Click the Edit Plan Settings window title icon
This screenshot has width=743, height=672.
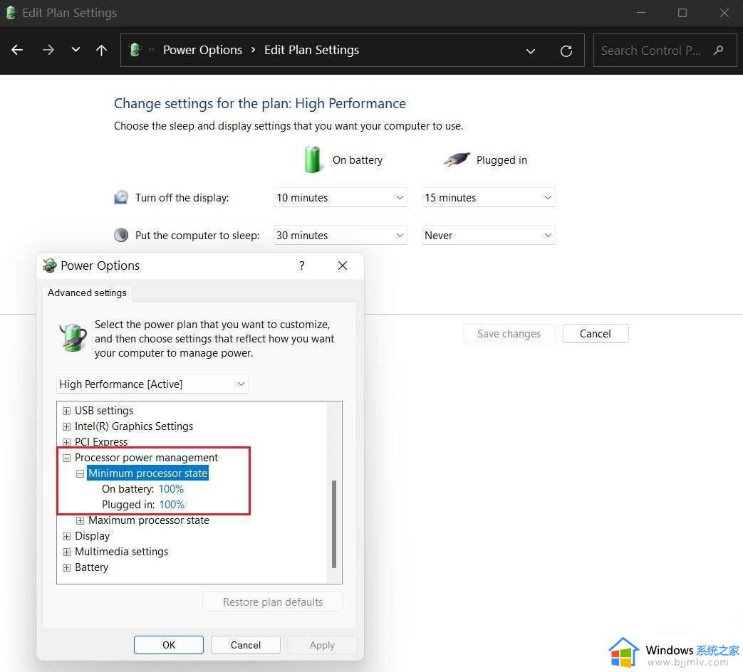coord(11,13)
